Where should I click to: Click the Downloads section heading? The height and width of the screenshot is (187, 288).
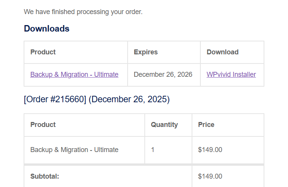click(x=46, y=29)
